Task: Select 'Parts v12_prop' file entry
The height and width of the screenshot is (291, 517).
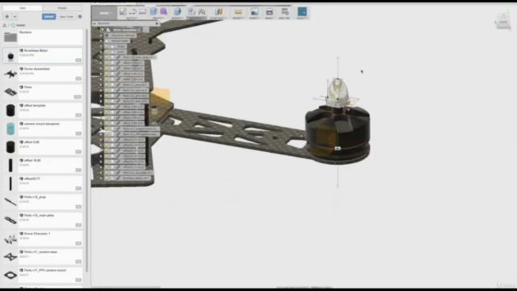Action: coord(43,202)
